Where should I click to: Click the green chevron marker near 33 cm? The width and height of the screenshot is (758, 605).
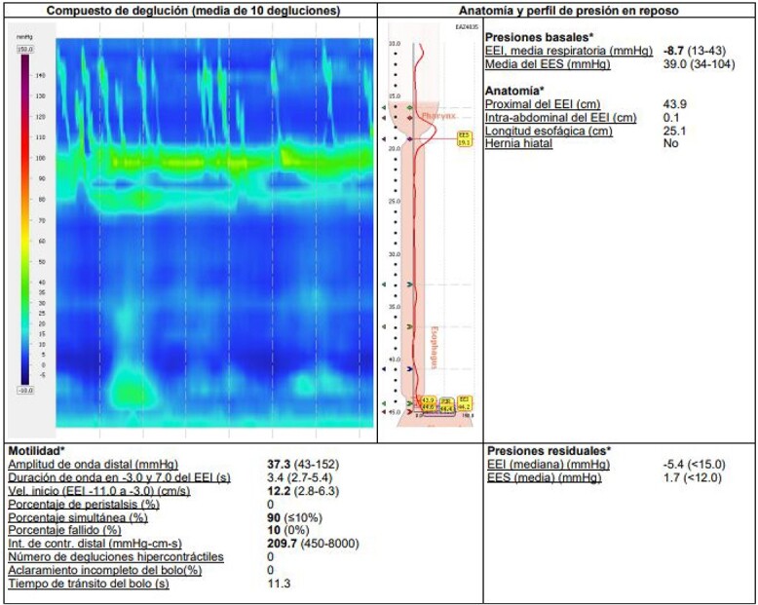click(x=410, y=284)
